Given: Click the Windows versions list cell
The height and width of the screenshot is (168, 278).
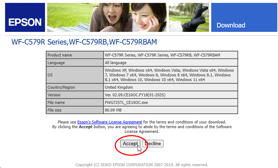Looking at the screenshot, I should (171, 75).
